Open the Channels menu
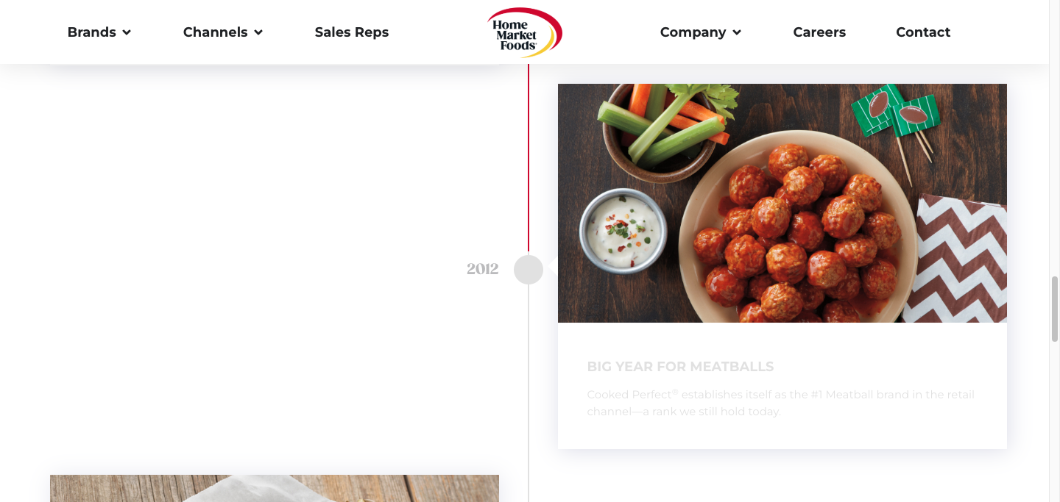Screen dimensions: 1060x502 pyautogui.click(x=223, y=32)
